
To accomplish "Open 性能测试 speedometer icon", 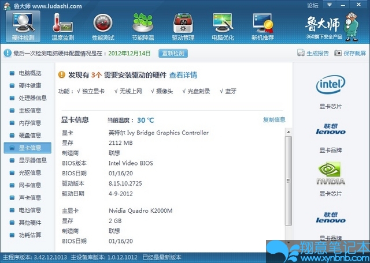I will click(x=103, y=23).
